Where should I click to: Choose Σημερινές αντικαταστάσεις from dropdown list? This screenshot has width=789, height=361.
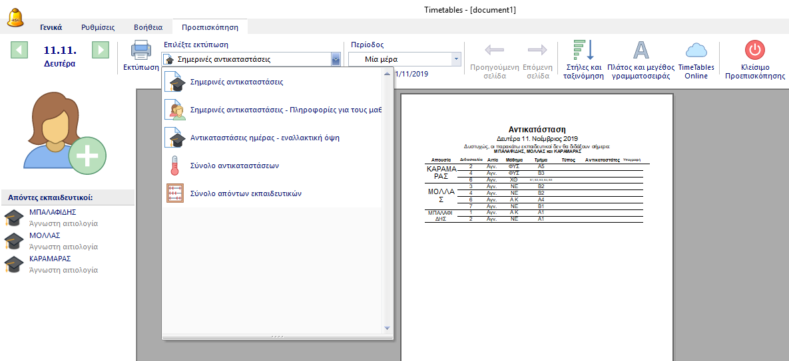pos(272,82)
